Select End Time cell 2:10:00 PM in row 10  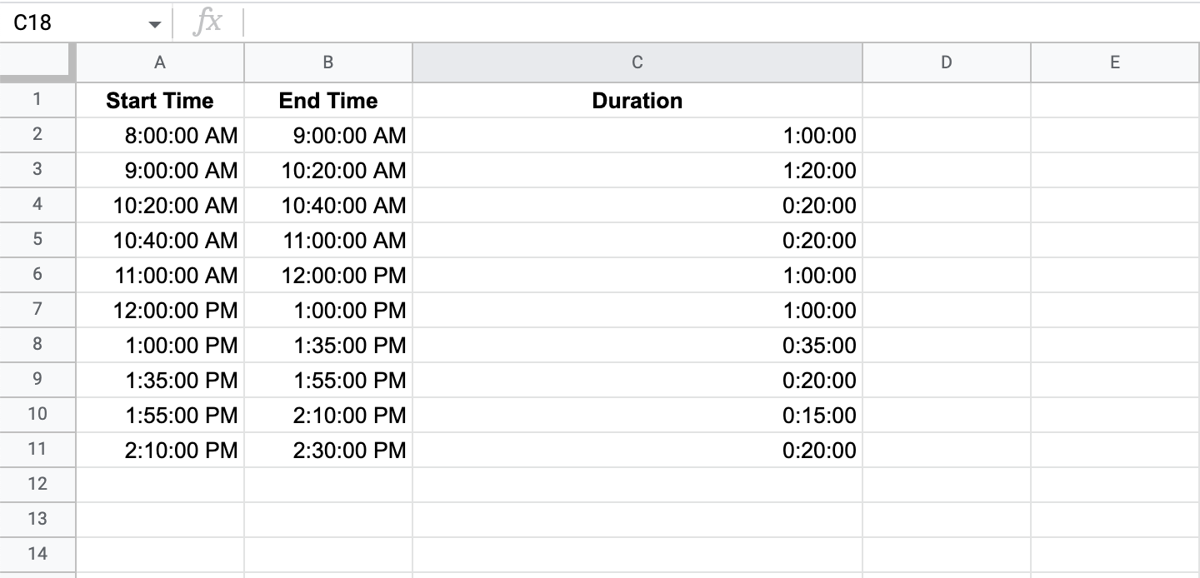tap(328, 415)
